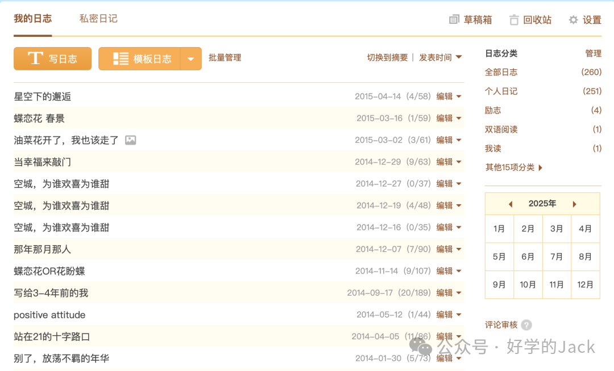Expand 其他15项分类

click(x=514, y=167)
